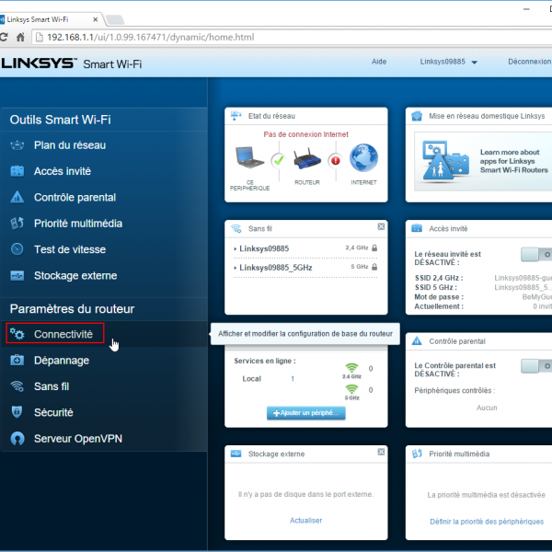Click the Stockage externe sidebar icon
The width and height of the screenshot is (552, 552).
point(17,275)
